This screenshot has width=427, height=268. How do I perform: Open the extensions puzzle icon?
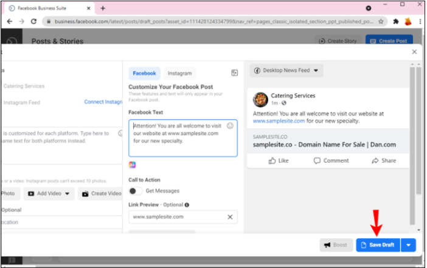(396, 21)
